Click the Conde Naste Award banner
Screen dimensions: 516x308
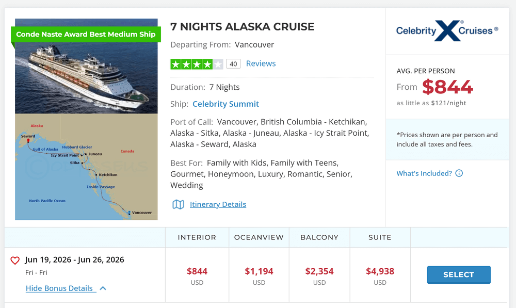coord(86,34)
